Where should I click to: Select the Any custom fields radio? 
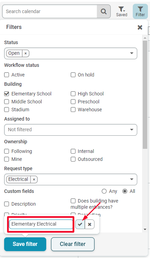tap(104, 192)
